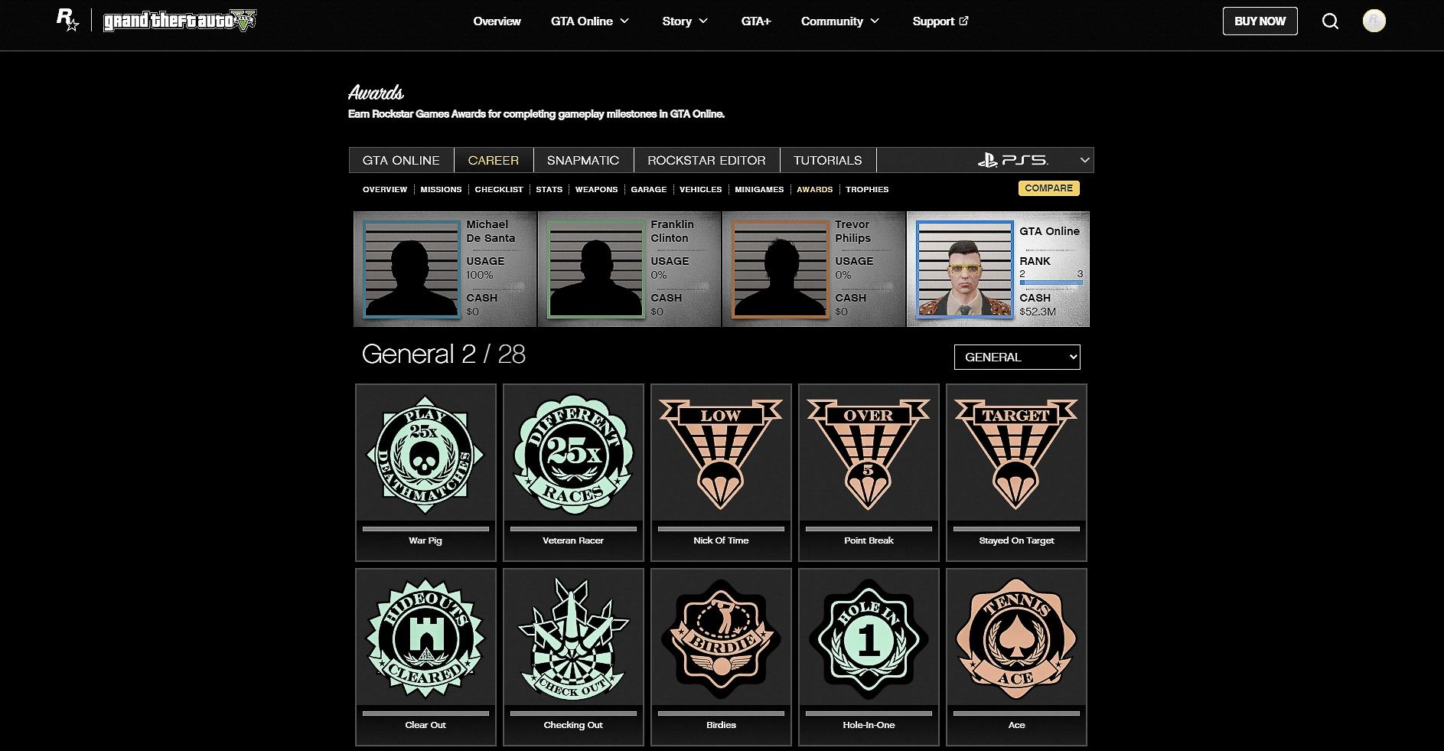Expand the Story navigation menu
Viewport: 1444px width, 751px height.
(x=685, y=21)
